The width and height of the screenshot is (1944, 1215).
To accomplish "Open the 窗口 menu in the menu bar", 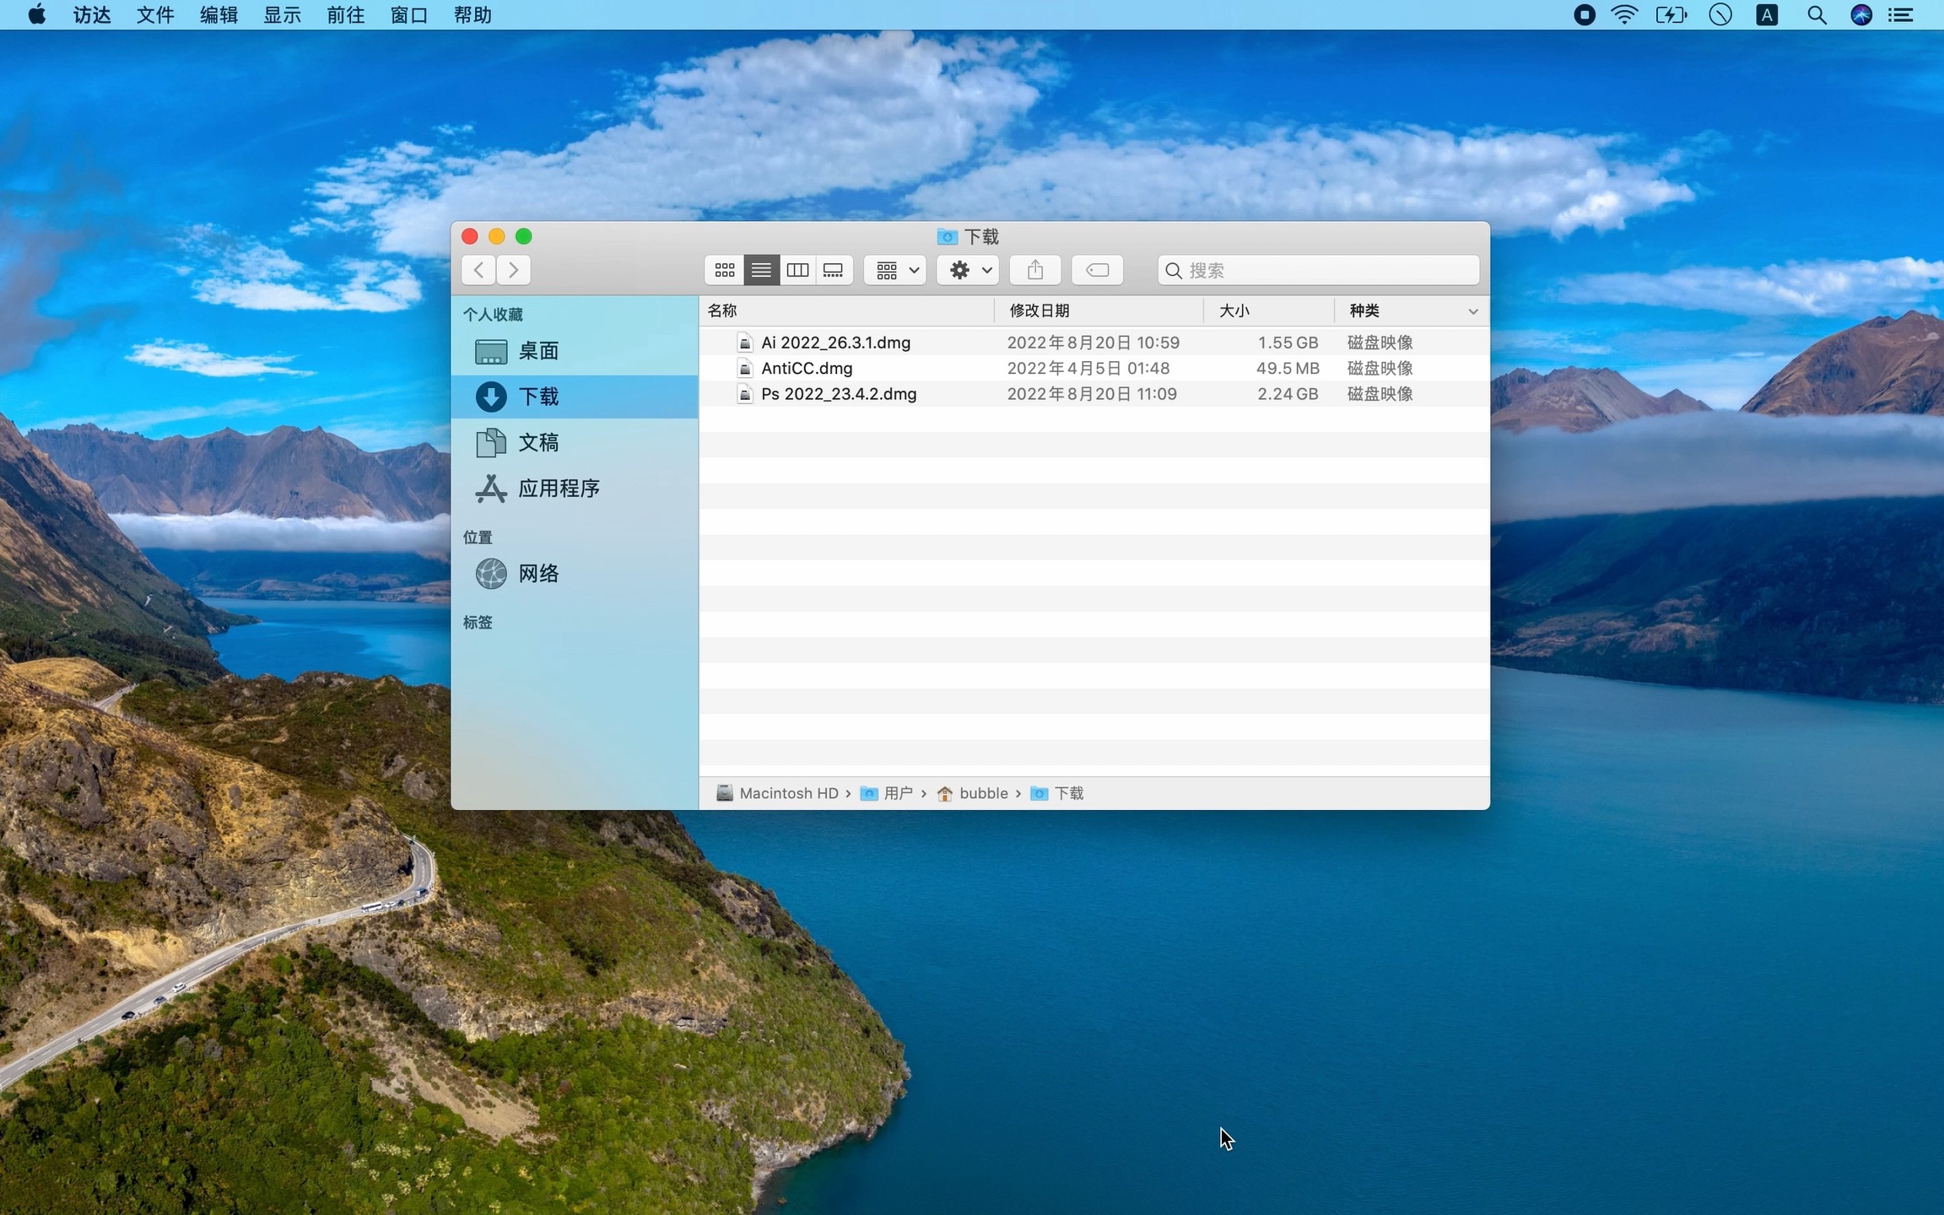I will click(x=408, y=15).
